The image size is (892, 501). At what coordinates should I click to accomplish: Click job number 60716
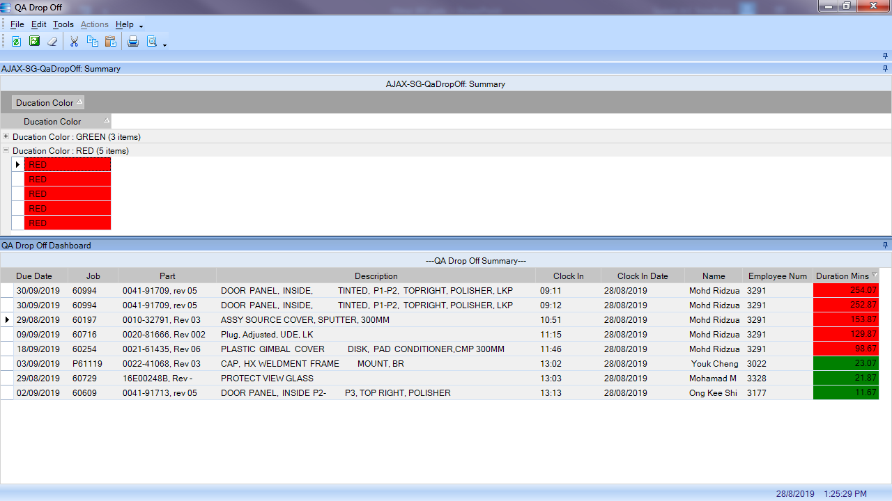[84, 335]
